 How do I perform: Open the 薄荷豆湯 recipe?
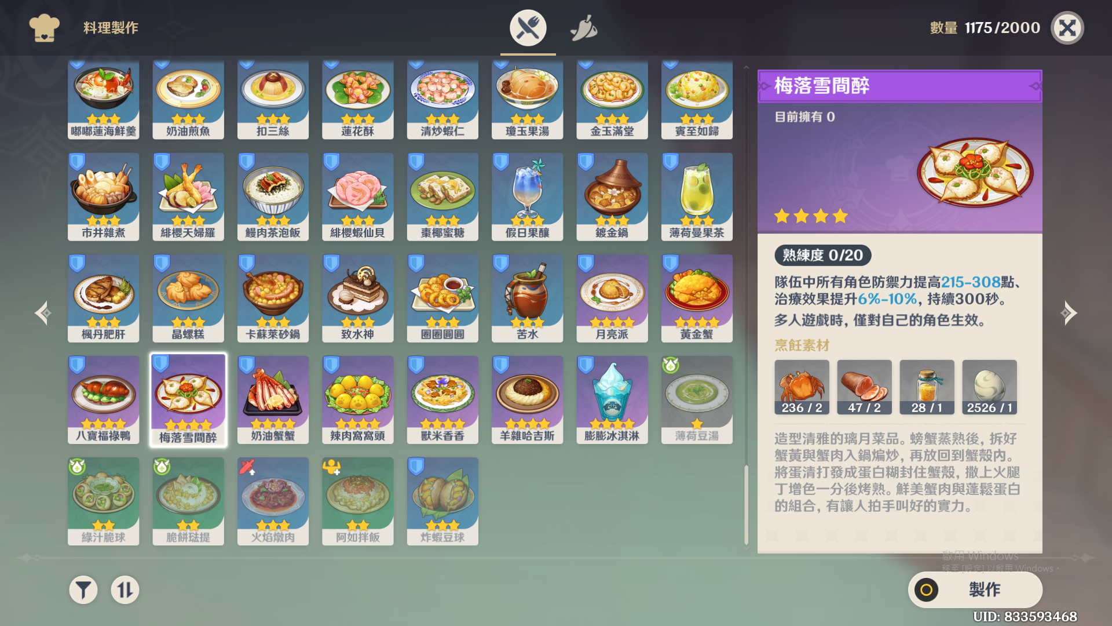[x=697, y=400]
